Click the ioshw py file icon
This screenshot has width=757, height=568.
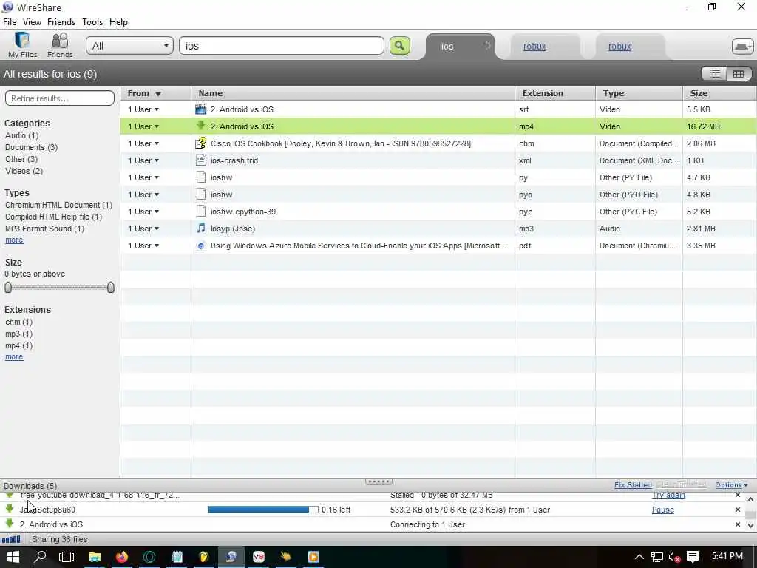pos(201,177)
